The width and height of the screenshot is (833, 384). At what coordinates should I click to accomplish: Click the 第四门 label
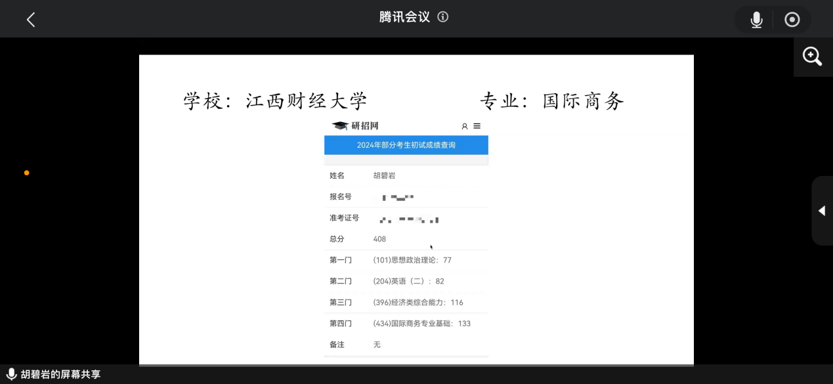pyautogui.click(x=340, y=324)
